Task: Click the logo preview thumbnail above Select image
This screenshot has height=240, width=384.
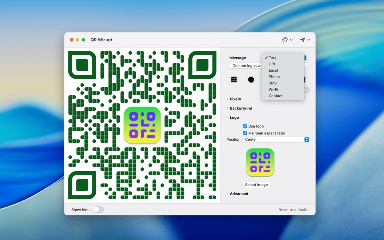Action: pos(260,162)
